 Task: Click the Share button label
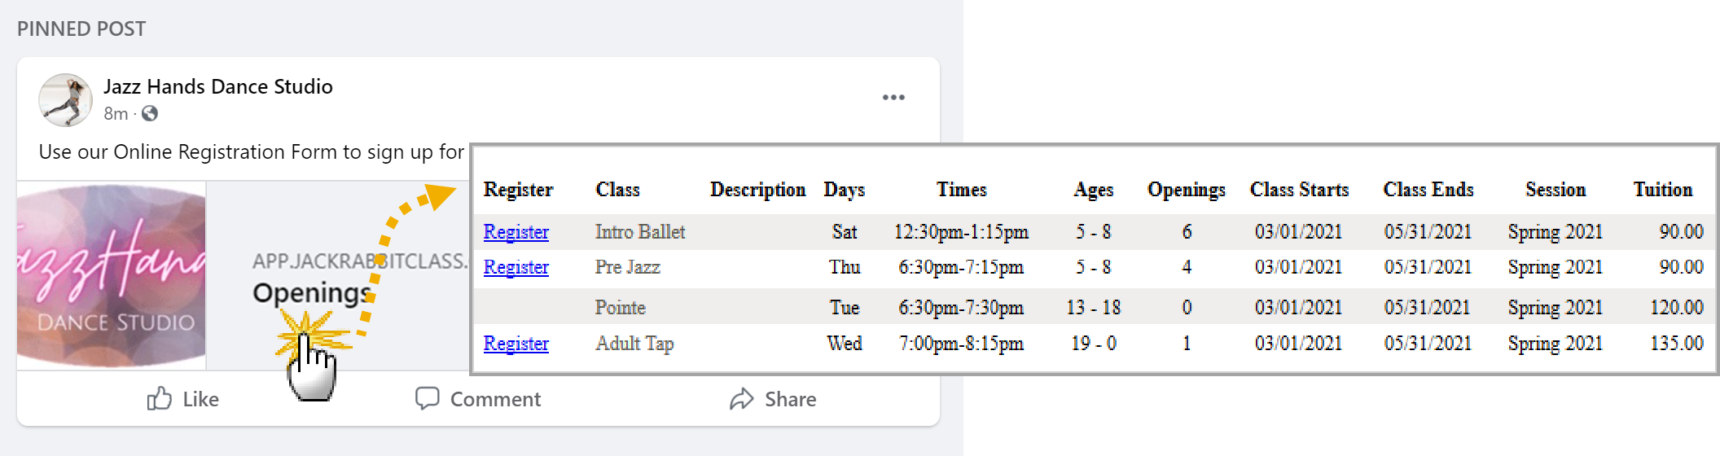pyautogui.click(x=790, y=399)
